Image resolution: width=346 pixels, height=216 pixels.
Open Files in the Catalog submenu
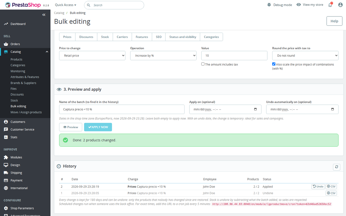pos(14,89)
